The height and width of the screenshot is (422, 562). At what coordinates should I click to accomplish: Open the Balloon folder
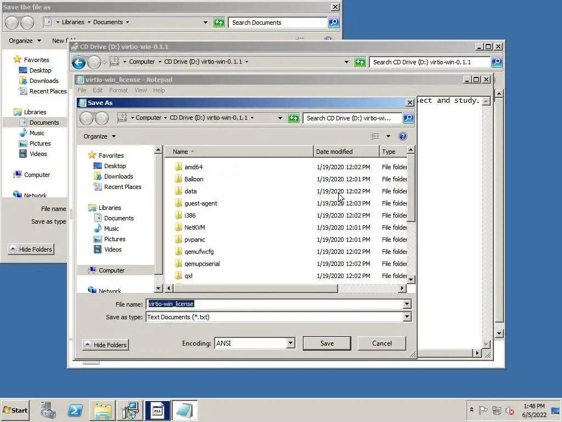point(194,179)
